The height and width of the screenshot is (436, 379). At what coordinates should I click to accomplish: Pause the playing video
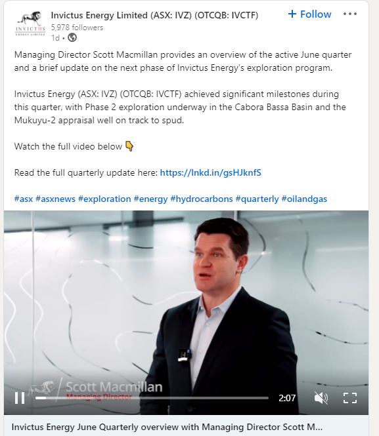[20, 398]
